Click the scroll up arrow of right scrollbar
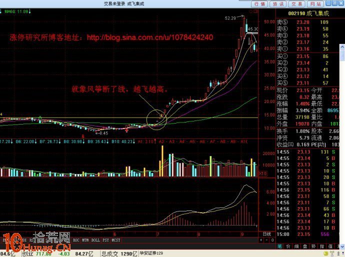This screenshot has height=257, width=345. (x=342, y=47)
